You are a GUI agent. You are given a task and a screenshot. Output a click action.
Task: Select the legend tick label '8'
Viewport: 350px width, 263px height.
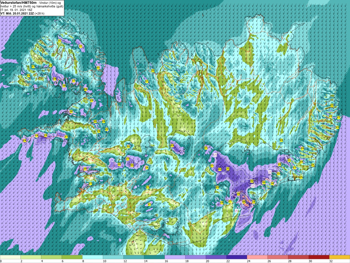coord(83,261)
